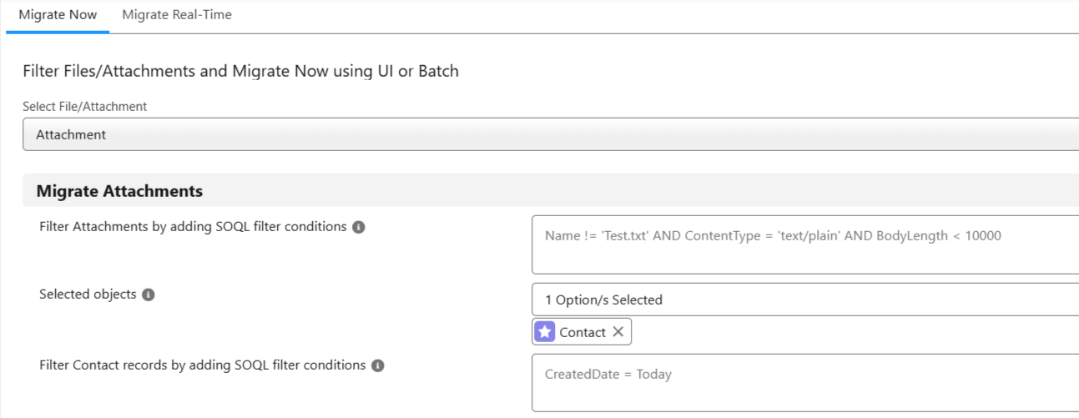Click the 'Filter Files/Attachments and Migrate Now' heading
The height and width of the screenshot is (418, 1079).
pos(240,71)
